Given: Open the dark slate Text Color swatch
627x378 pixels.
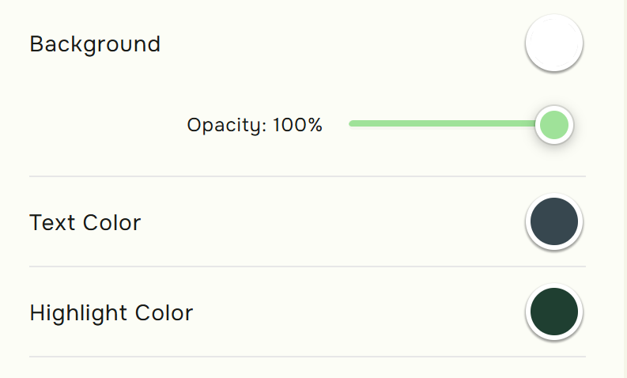Looking at the screenshot, I should coord(553,222).
